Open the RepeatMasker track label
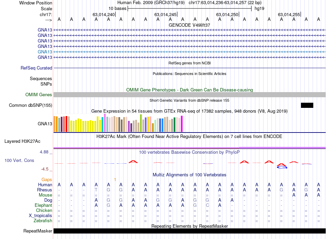This screenshot has width=326, height=239. [38, 231]
